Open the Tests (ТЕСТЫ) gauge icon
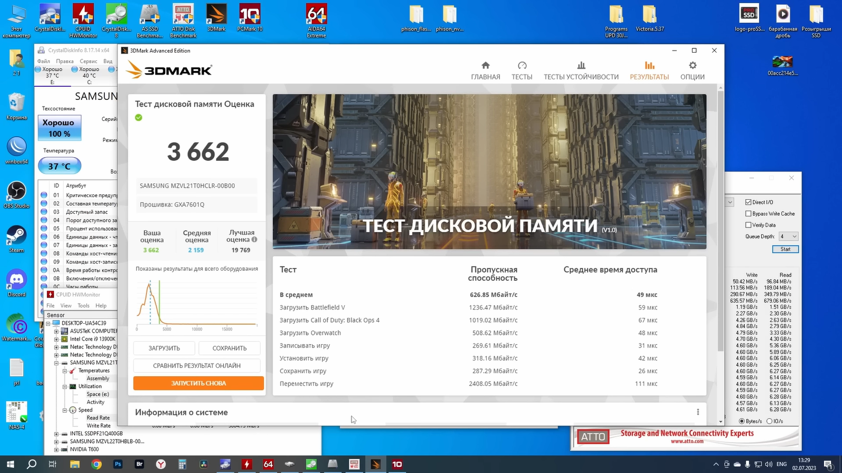Image resolution: width=842 pixels, height=473 pixels. click(x=522, y=66)
